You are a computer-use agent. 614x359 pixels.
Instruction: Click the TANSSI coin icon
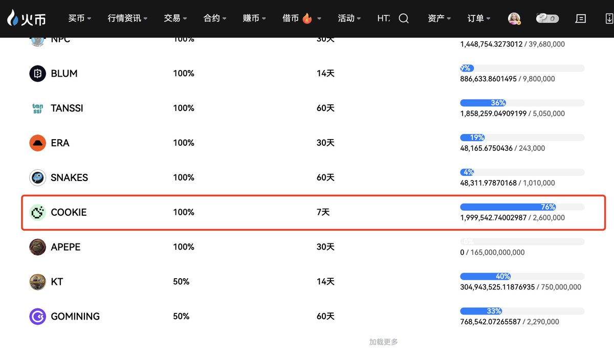click(x=38, y=108)
